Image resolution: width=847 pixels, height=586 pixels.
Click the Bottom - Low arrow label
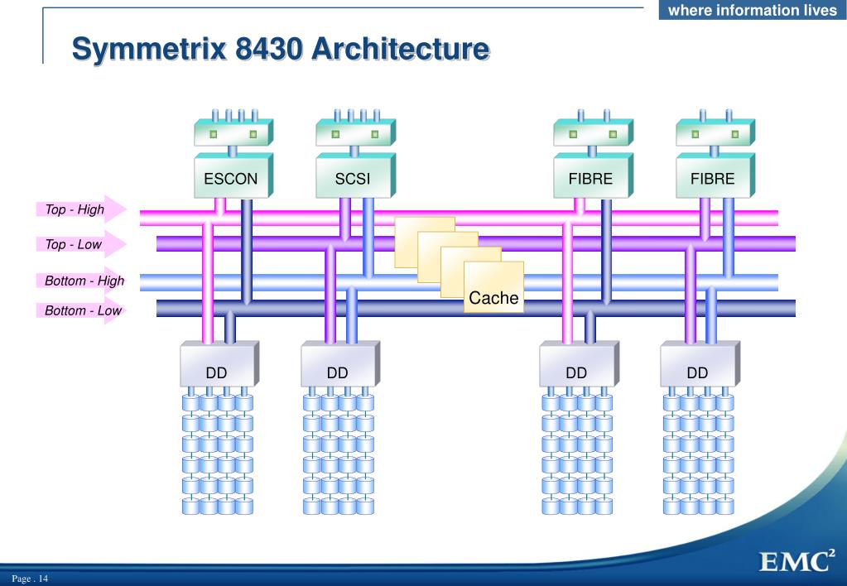coord(81,310)
